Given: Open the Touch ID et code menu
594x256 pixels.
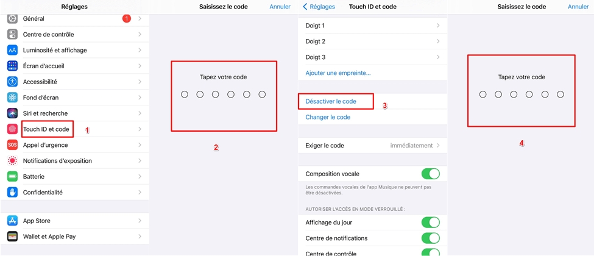Looking at the screenshot, I should tap(46, 129).
